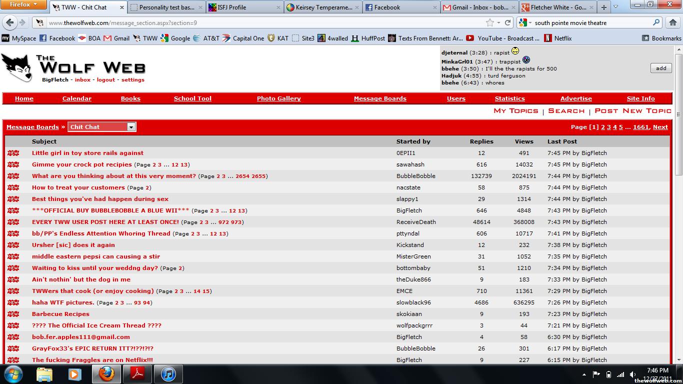Viewport: 683px width, 384px height.
Task: Expand the Google search engine selector
Action: (524, 23)
